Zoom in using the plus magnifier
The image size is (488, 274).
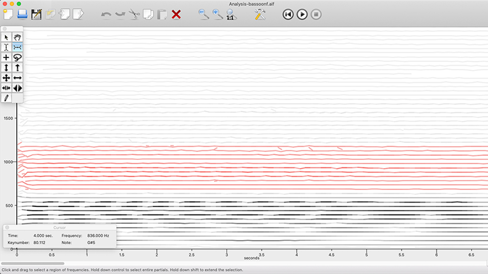click(x=218, y=14)
